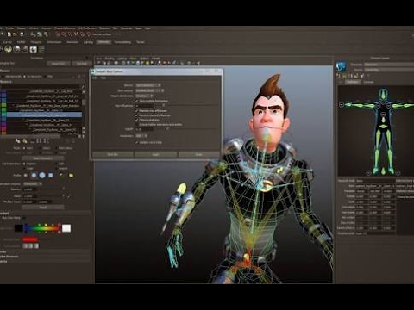Open the Source dropdown in HumanIK panel
414x310 pixels.
[389, 70]
